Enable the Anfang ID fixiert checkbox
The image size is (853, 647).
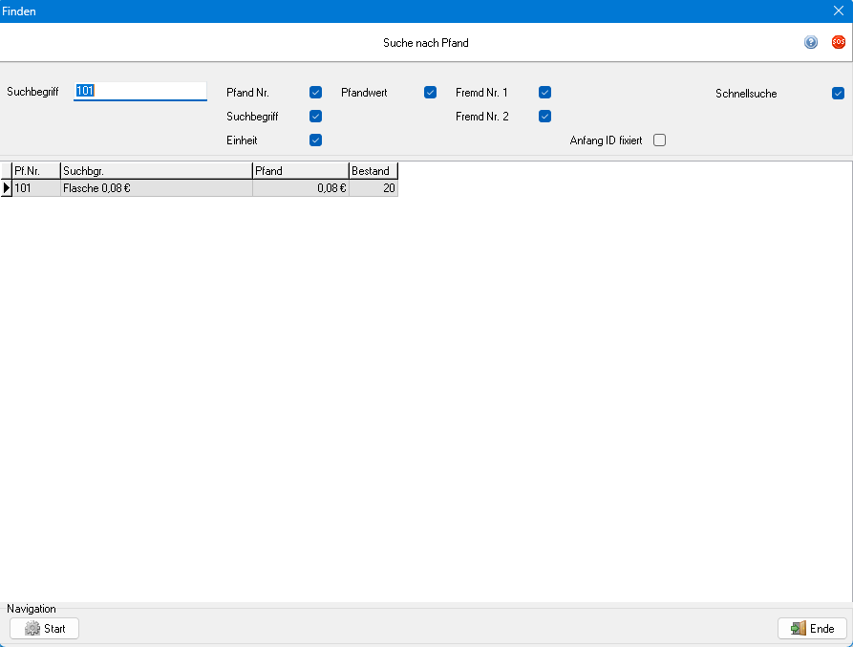click(x=659, y=140)
